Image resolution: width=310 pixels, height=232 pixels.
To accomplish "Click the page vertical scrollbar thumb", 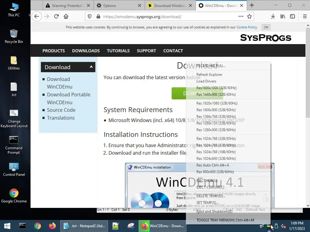I will (x=308, y=73).
